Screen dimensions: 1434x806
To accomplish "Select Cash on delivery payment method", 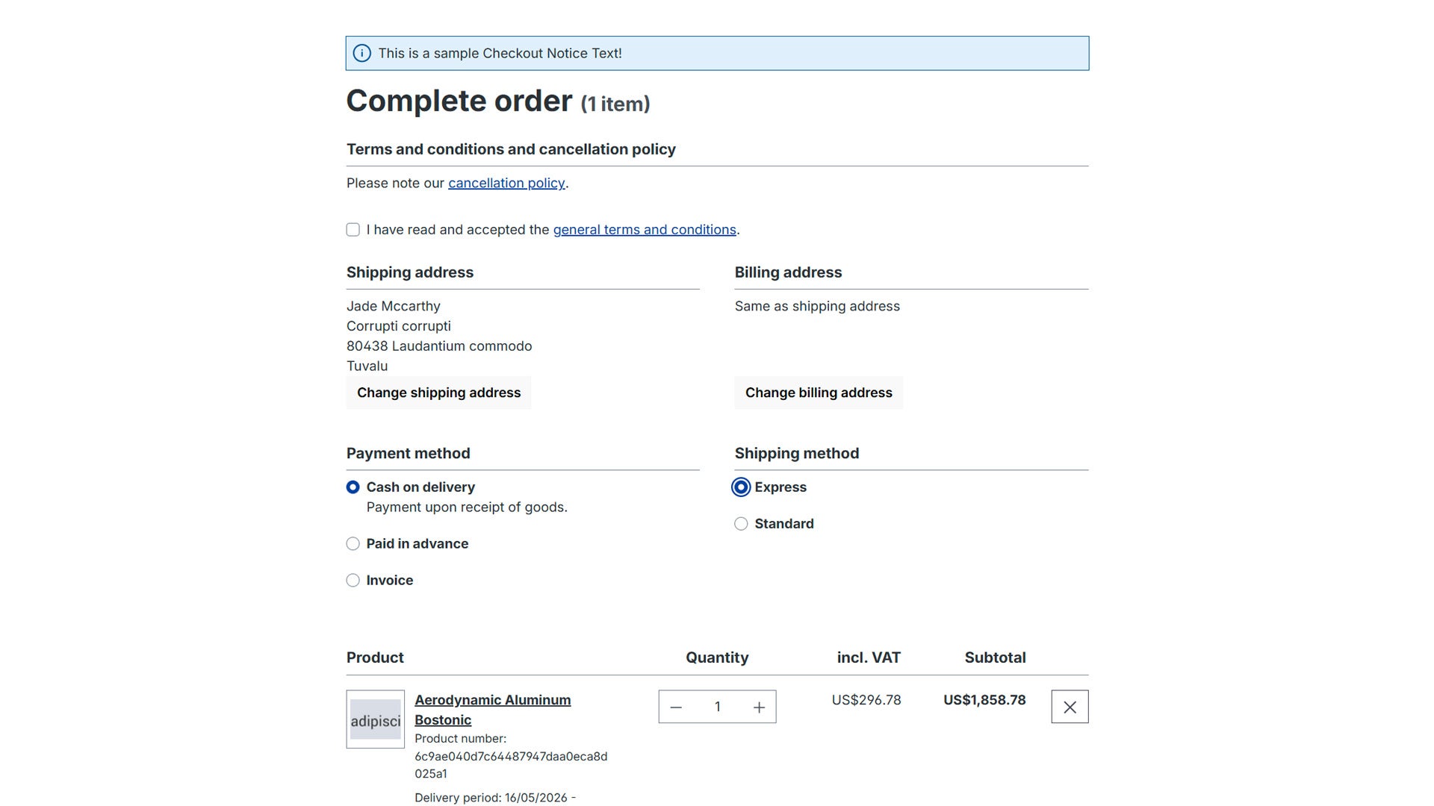I will [x=353, y=487].
